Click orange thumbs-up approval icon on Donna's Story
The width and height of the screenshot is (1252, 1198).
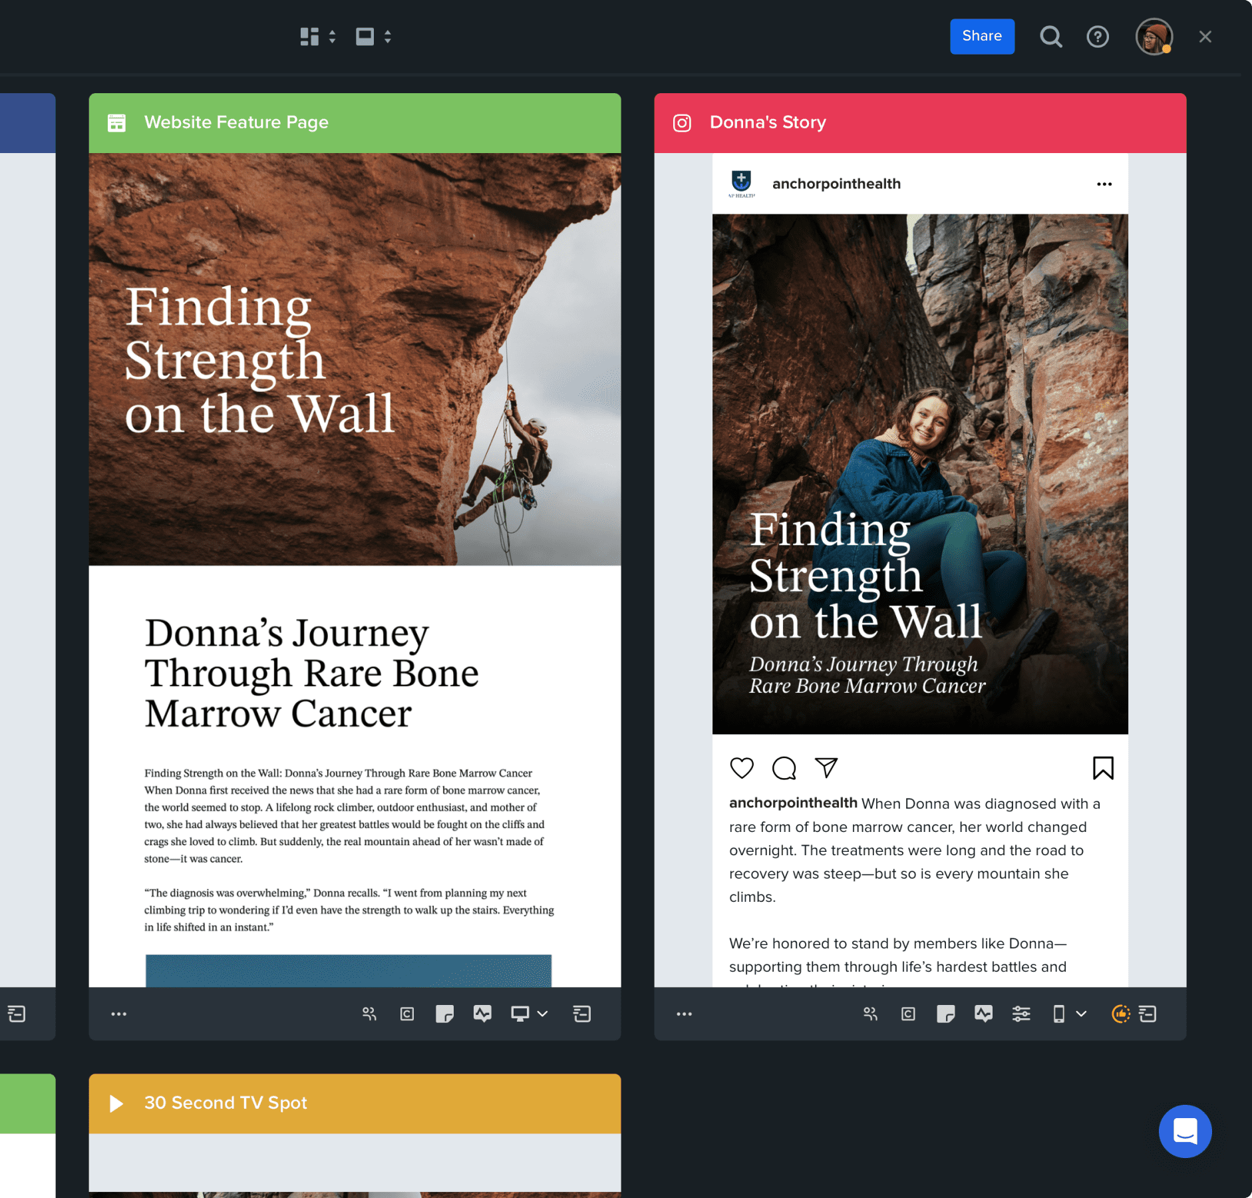point(1120,1014)
